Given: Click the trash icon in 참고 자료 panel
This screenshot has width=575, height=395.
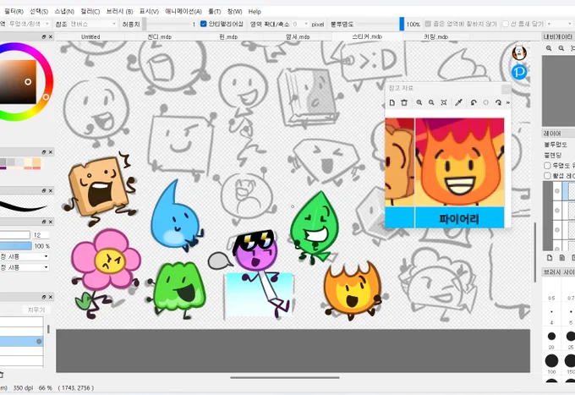Looking at the screenshot, I should pyautogui.click(x=404, y=102).
